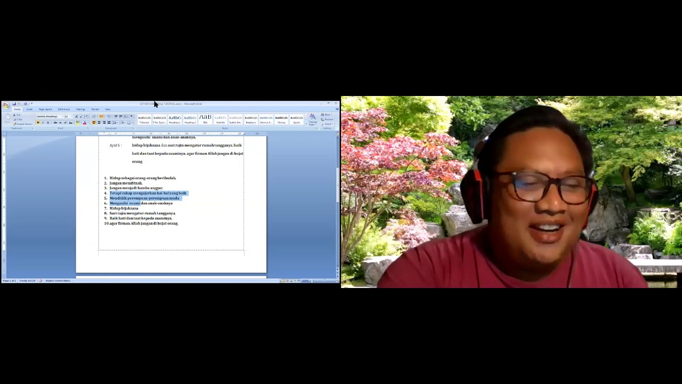Image resolution: width=682 pixels, height=384 pixels.
Task: Click the Sort icon
Action: pos(126,116)
